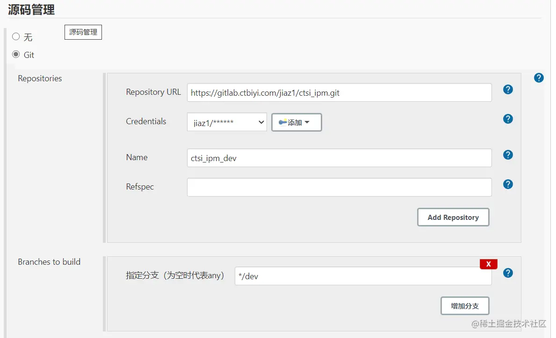Viewport: 556px width, 338px height.
Task: Select the 无 radio button
Action: [16, 36]
